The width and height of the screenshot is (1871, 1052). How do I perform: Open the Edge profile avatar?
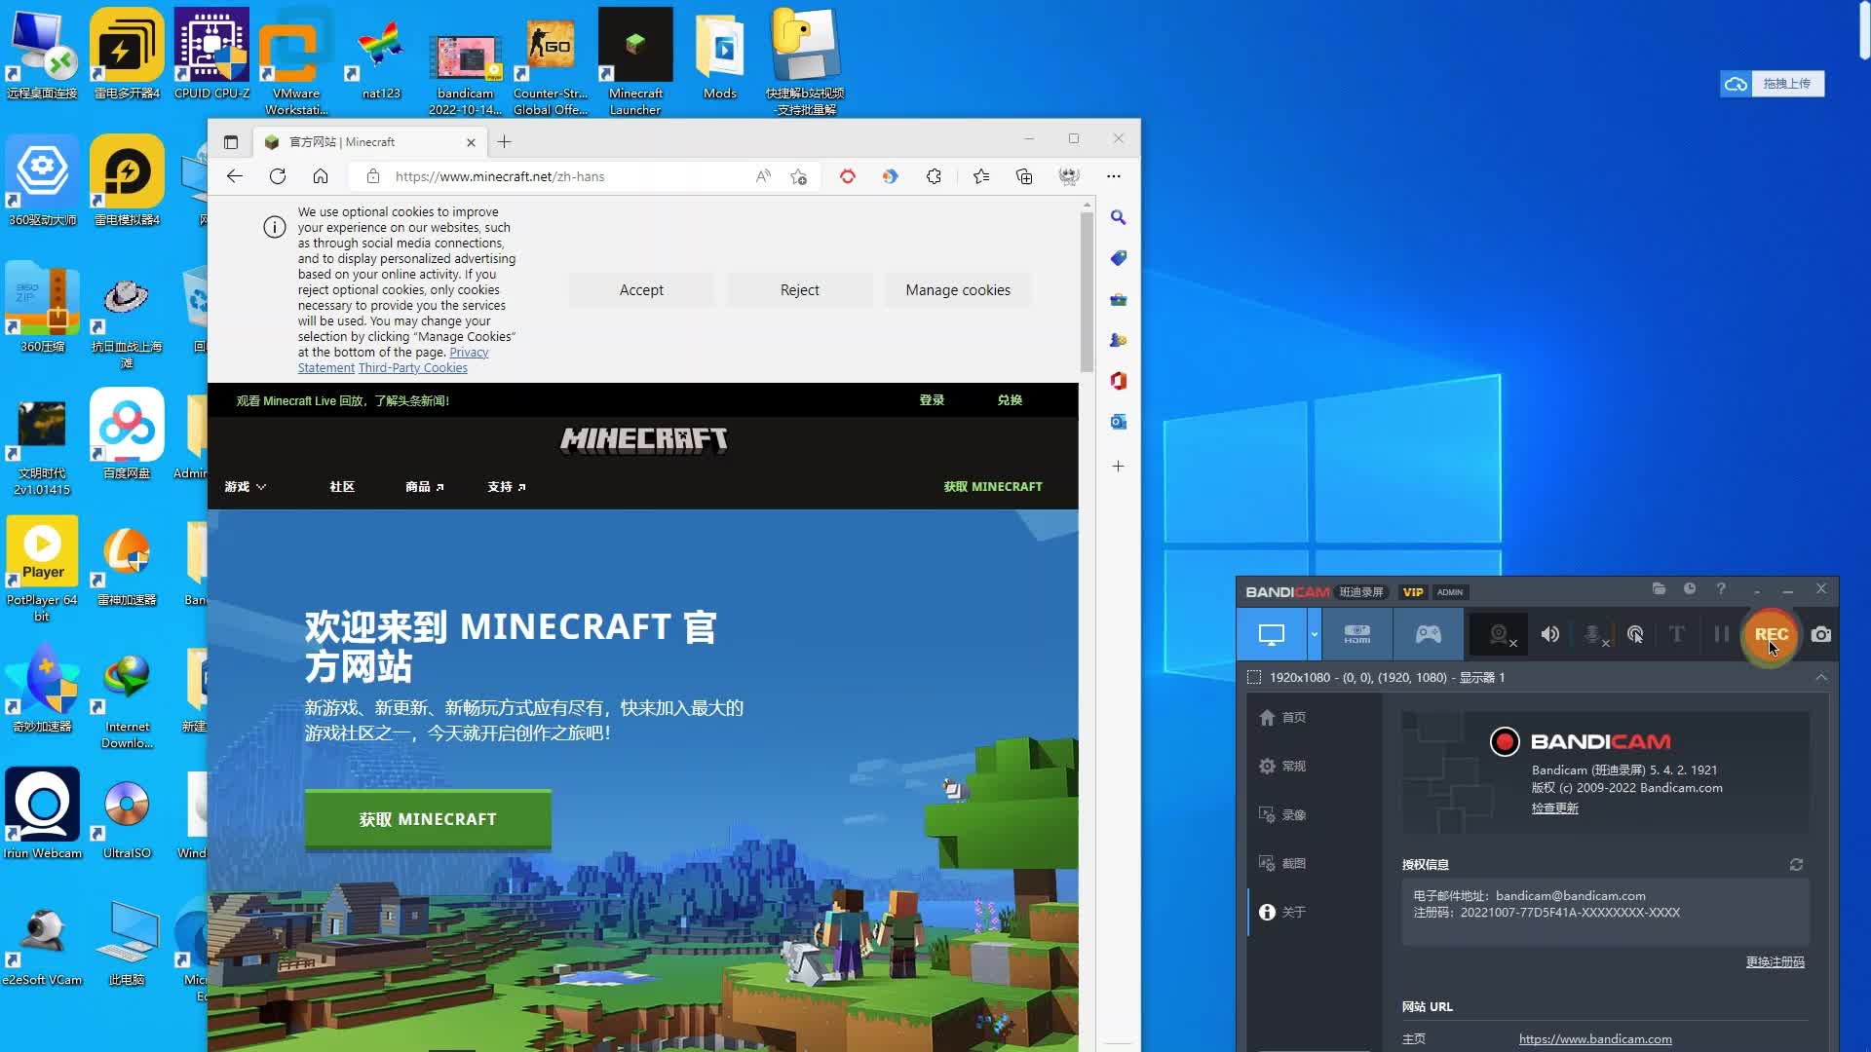click(1069, 176)
